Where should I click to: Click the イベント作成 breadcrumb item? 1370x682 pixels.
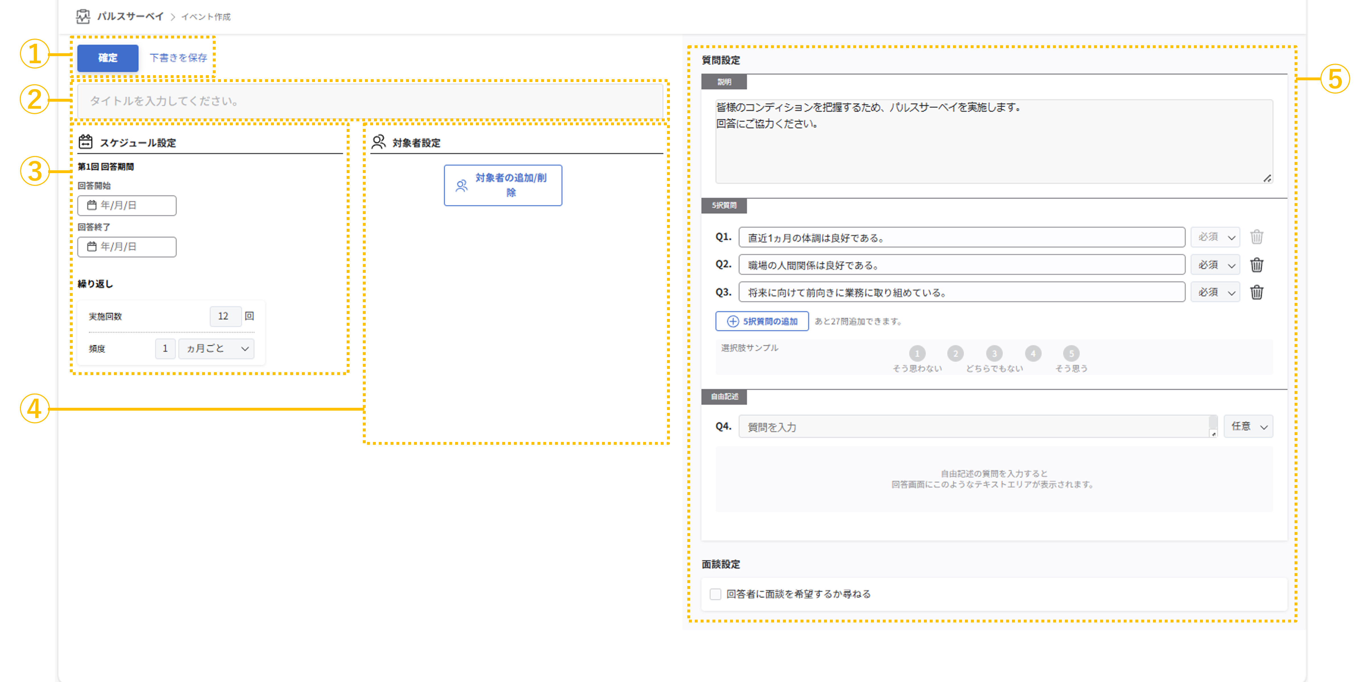[206, 17]
